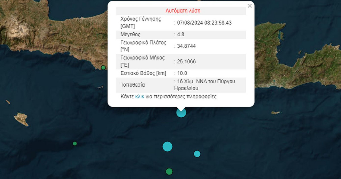Screen dimensions: 341x179
Task: Select the smaller cyan earthquake marker
Action: 197,154
